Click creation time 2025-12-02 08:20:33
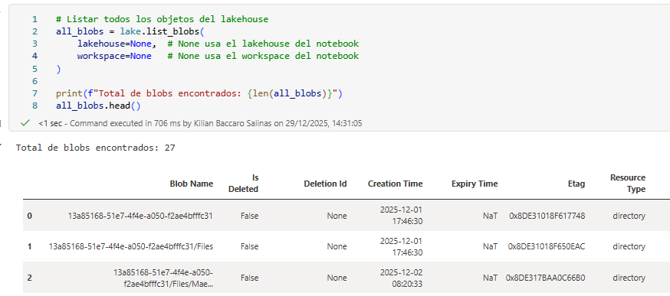The height and width of the screenshot is (296, 670). pyautogui.click(x=401, y=278)
